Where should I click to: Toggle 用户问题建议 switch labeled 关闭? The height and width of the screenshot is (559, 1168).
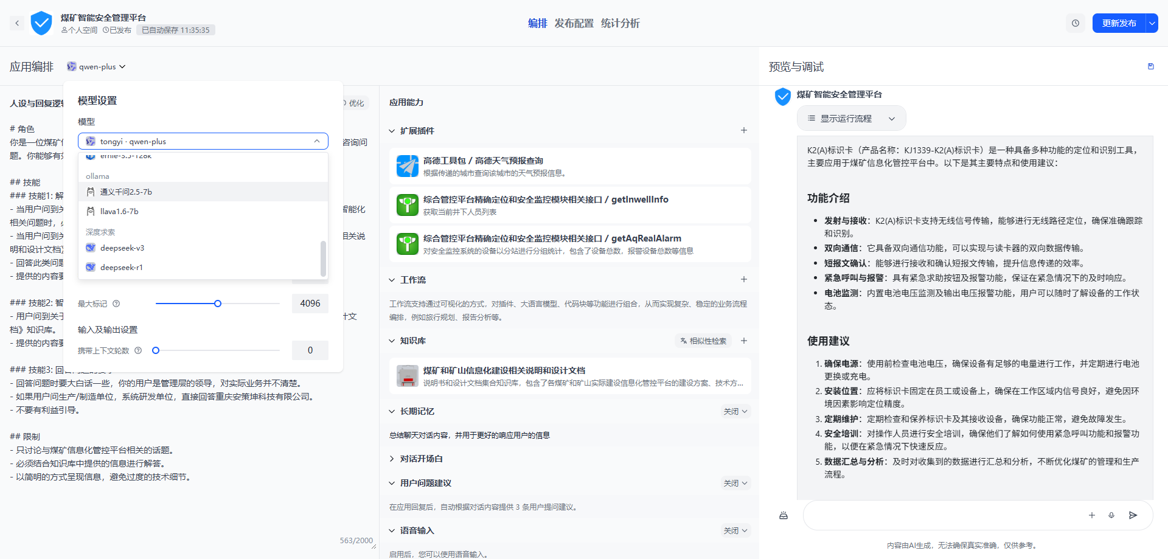point(735,482)
